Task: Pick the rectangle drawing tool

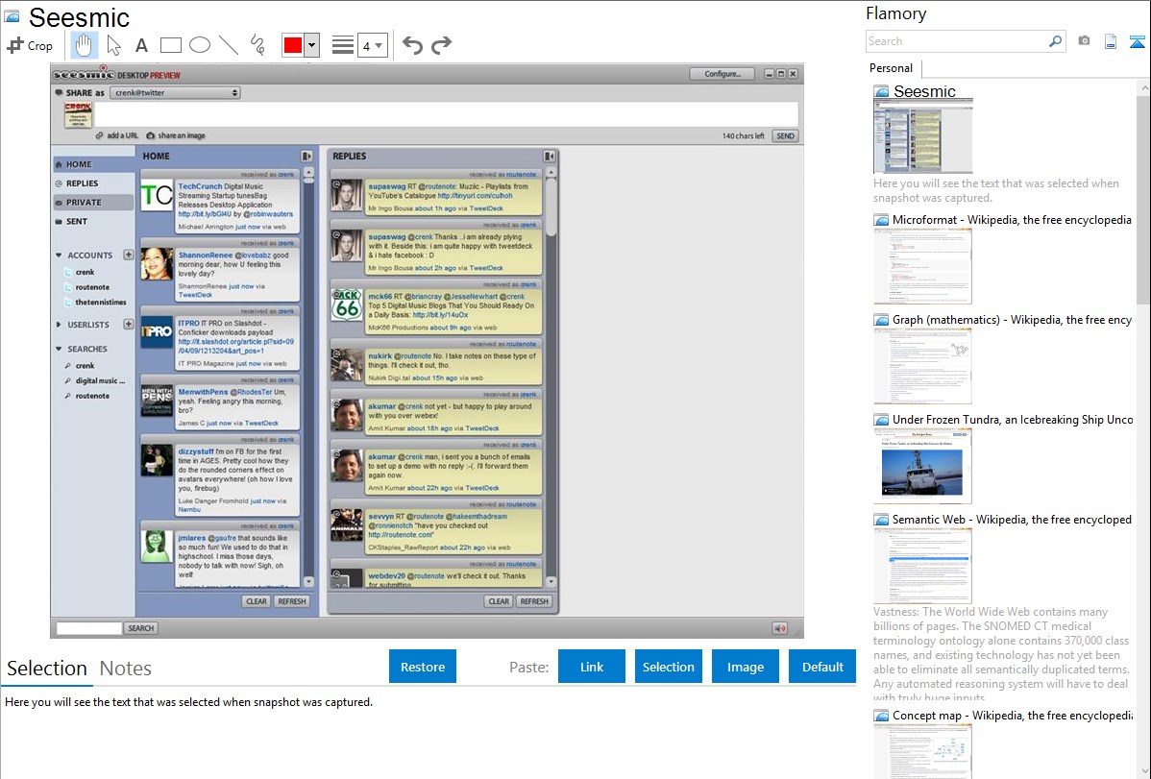Action: (170, 45)
